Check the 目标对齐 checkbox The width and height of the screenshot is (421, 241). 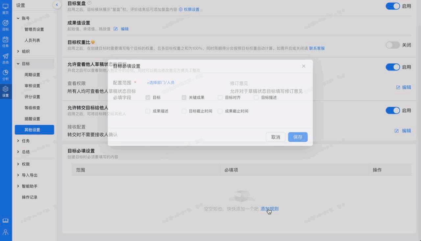point(220,97)
